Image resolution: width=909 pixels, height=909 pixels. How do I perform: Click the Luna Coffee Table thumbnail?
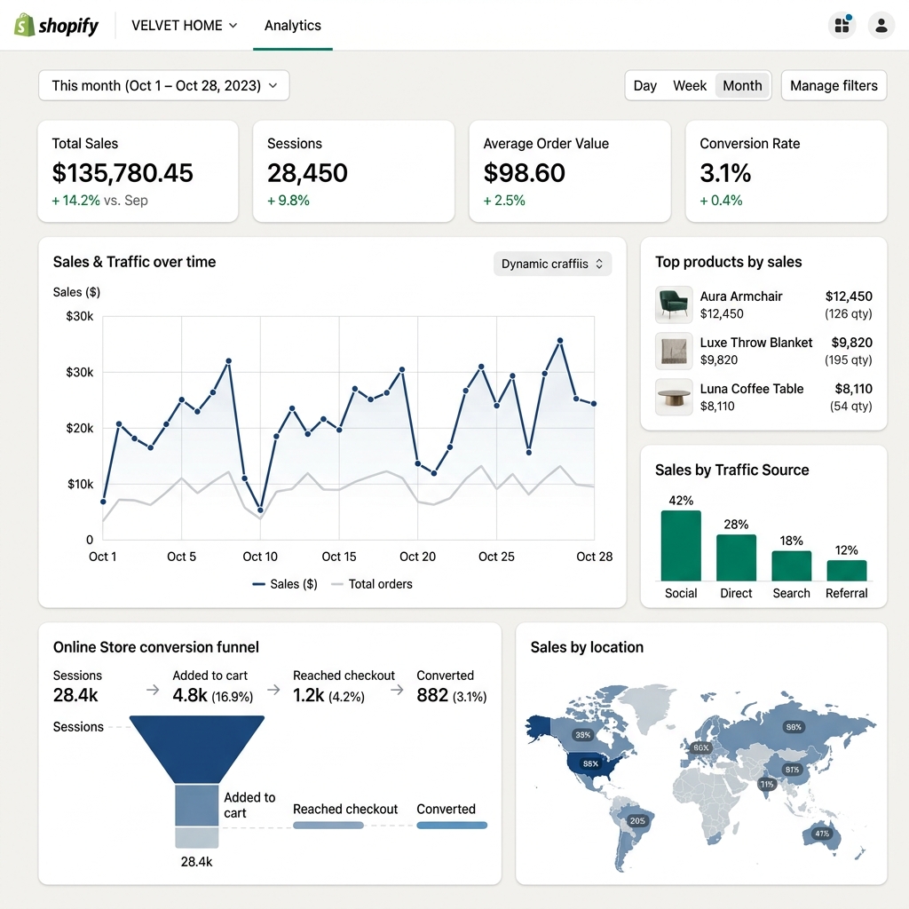pyautogui.click(x=674, y=397)
